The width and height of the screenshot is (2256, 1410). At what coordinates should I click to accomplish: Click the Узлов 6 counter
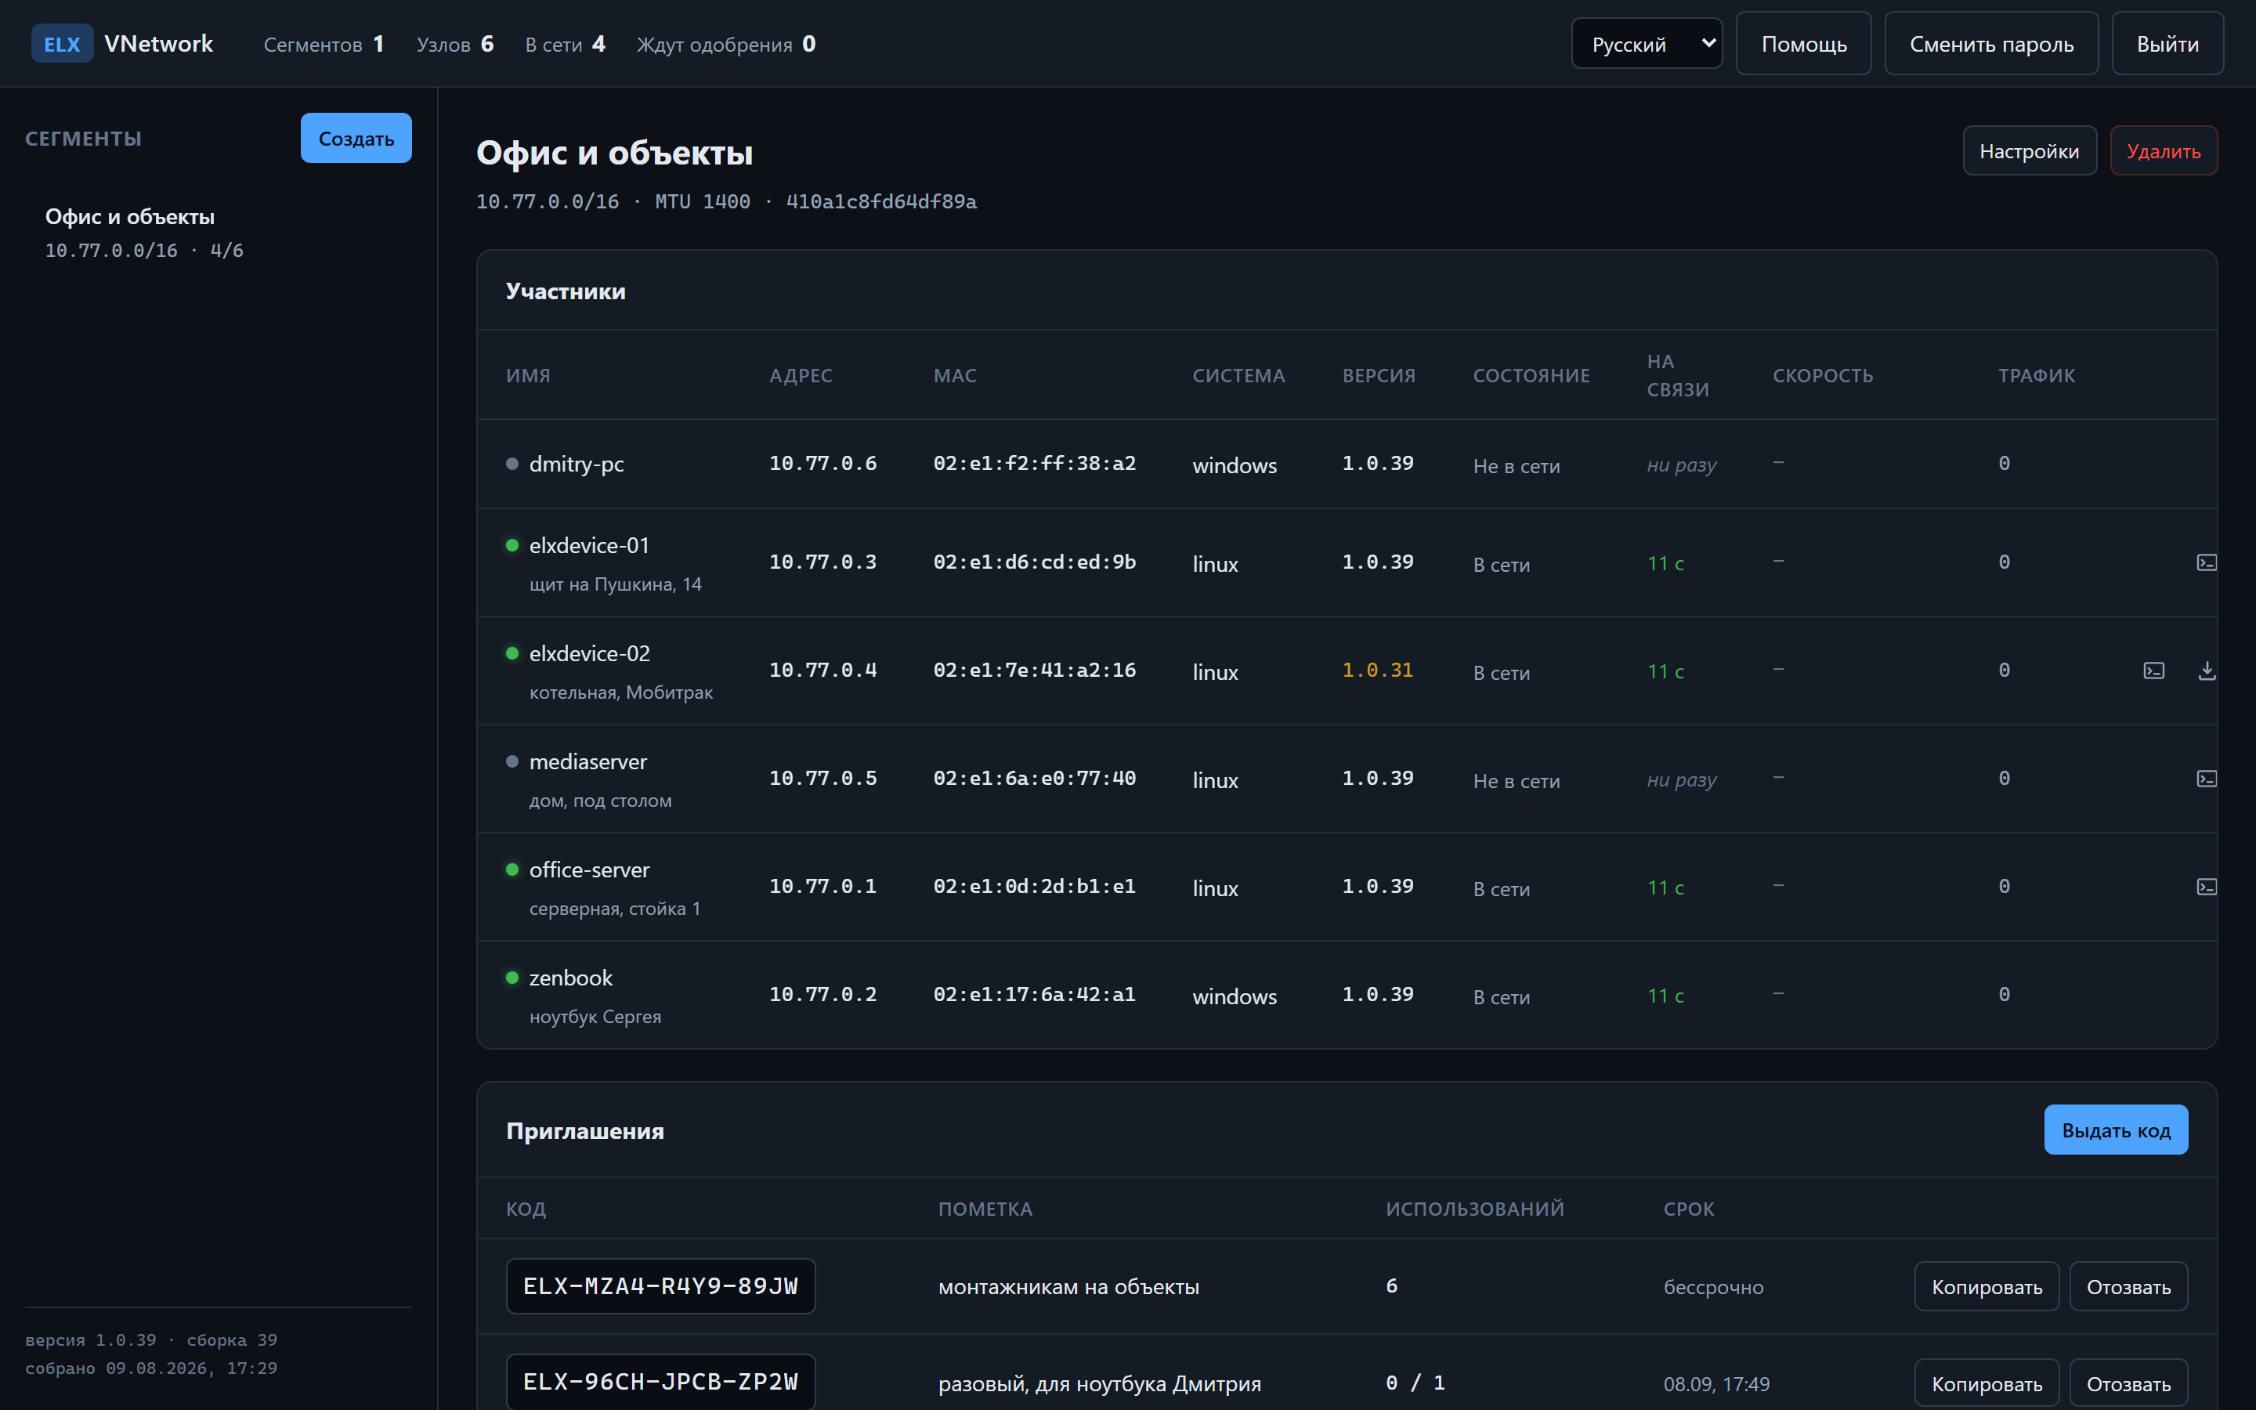(x=455, y=44)
